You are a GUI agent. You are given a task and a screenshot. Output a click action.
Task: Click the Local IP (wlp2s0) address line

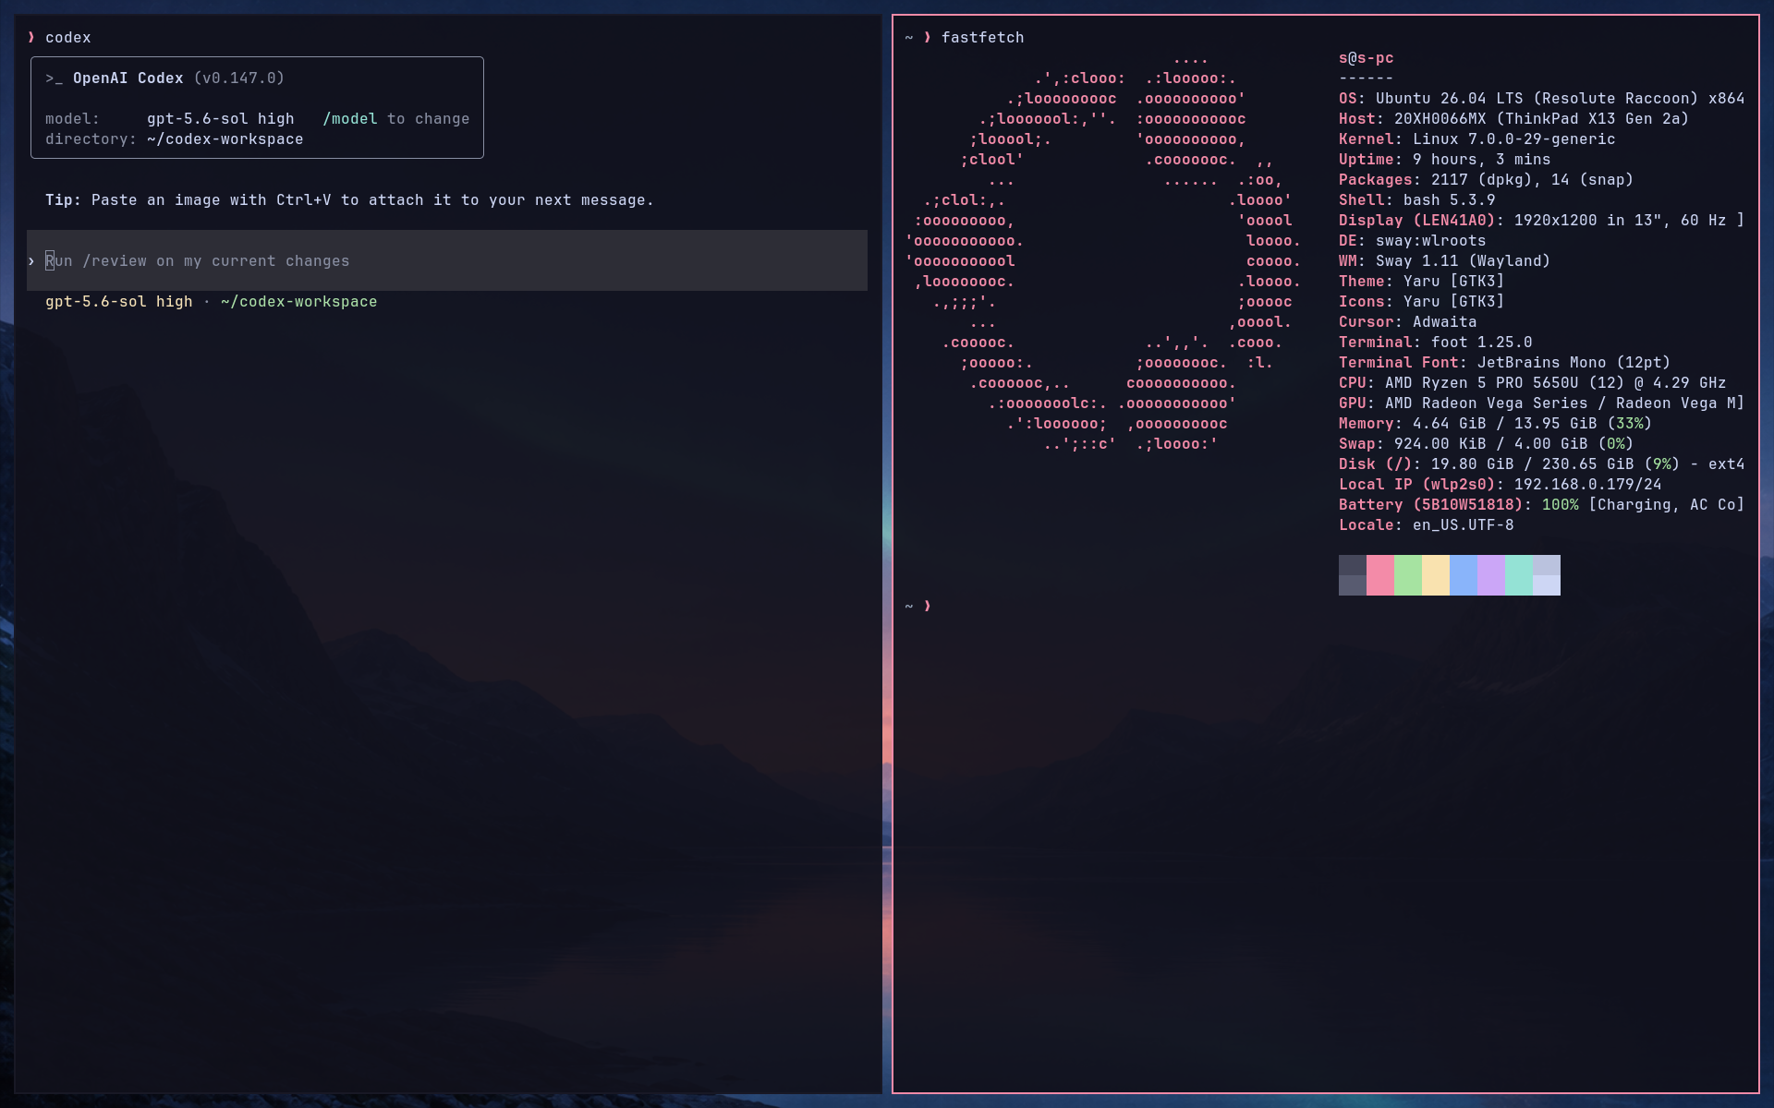tap(1501, 485)
